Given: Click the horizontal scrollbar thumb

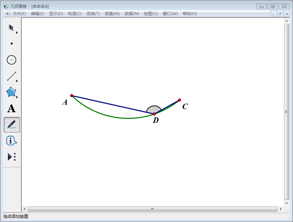Looking at the screenshot, I should [x=153, y=209].
